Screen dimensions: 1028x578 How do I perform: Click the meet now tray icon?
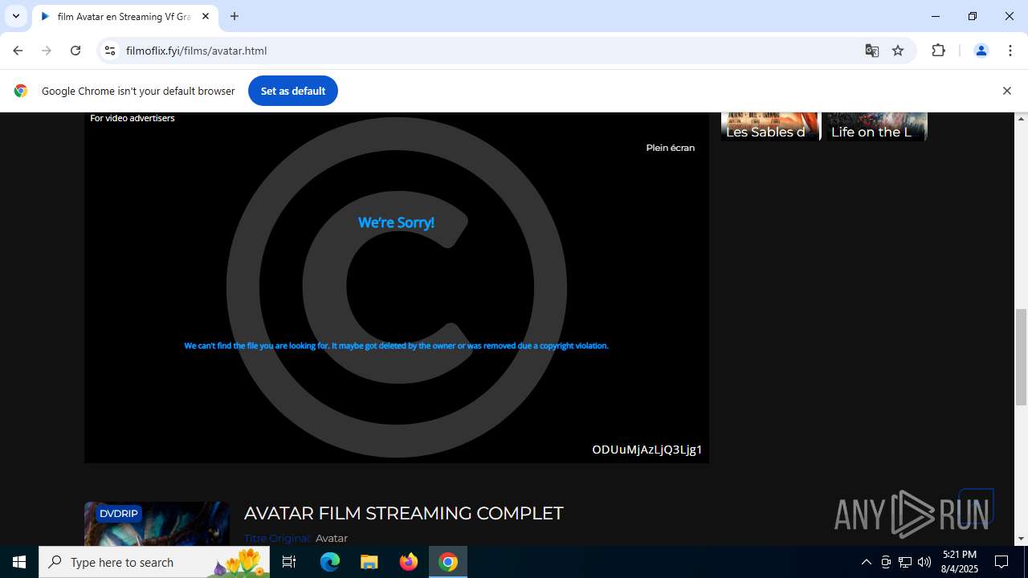pyautogui.click(x=886, y=562)
